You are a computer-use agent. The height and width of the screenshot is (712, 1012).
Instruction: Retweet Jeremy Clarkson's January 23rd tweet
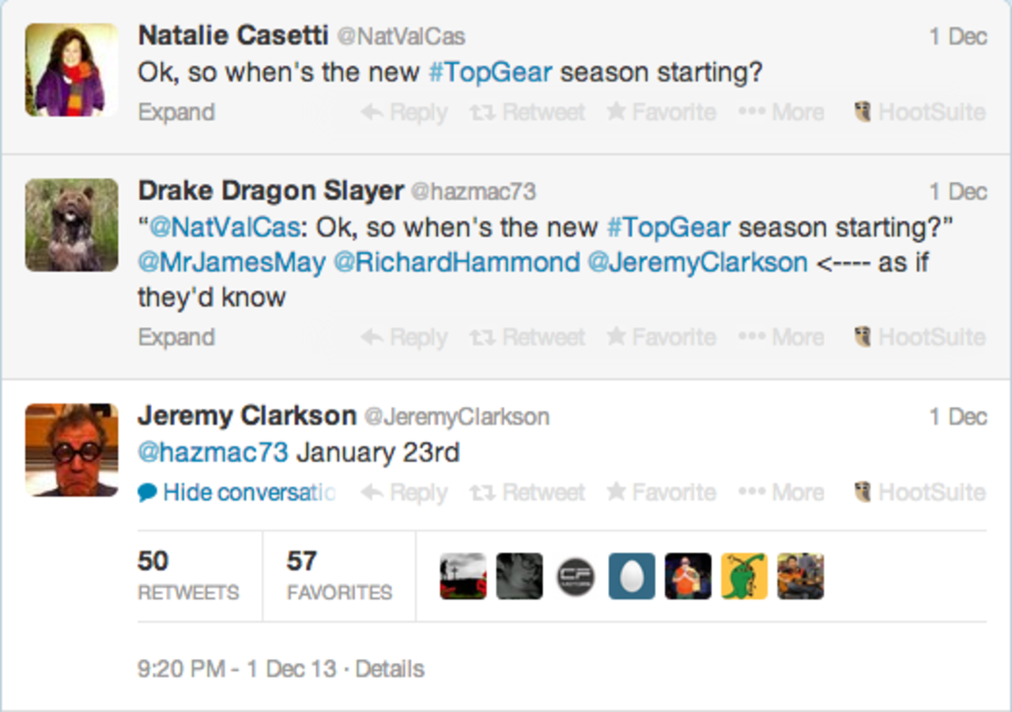pyautogui.click(x=527, y=493)
